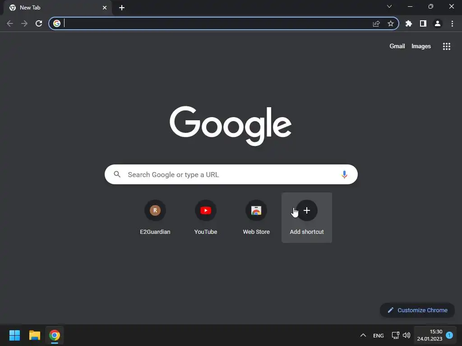462x346 pixels.
Task: Click the Google logo
Action: [231, 126]
